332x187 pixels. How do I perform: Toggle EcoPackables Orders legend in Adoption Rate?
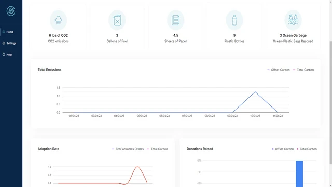pos(128,149)
